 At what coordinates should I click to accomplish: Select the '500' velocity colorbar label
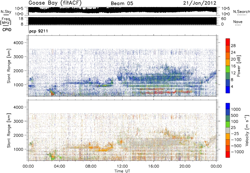click(235, 115)
